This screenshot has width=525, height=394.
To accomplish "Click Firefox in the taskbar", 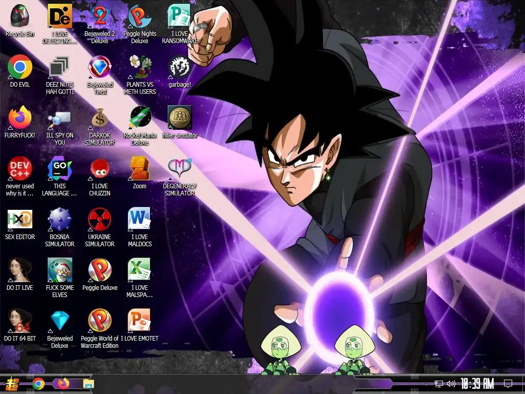I will point(64,384).
